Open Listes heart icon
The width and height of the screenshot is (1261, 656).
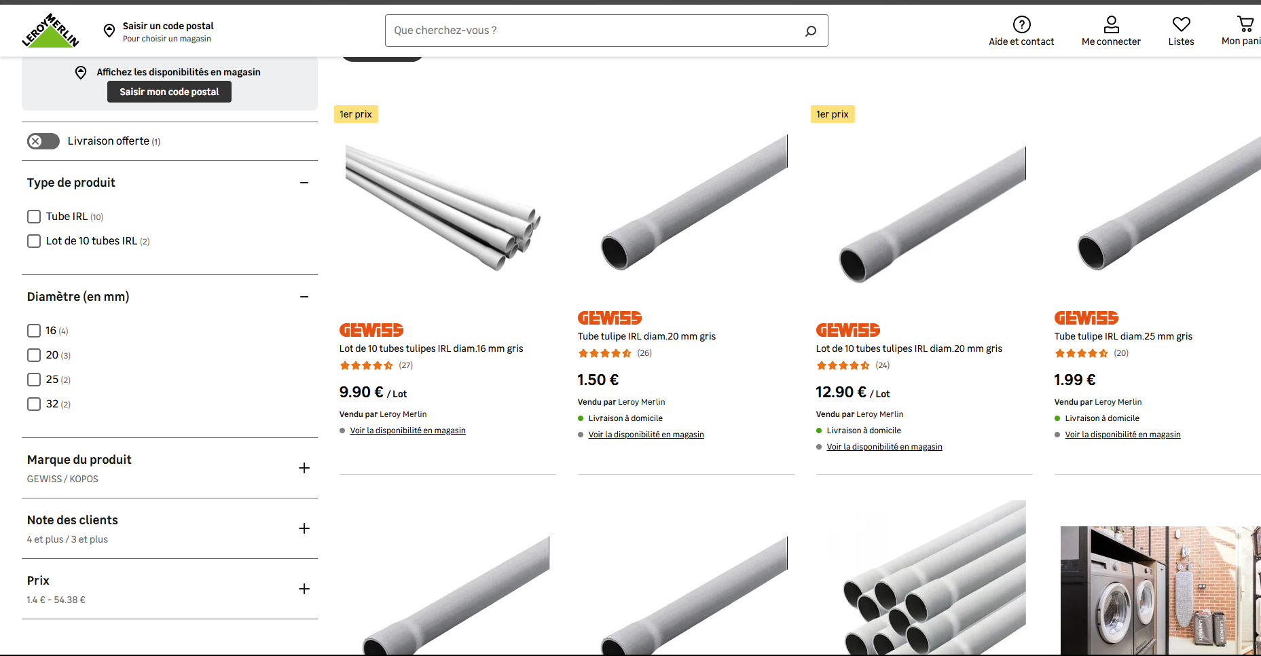coord(1181,24)
